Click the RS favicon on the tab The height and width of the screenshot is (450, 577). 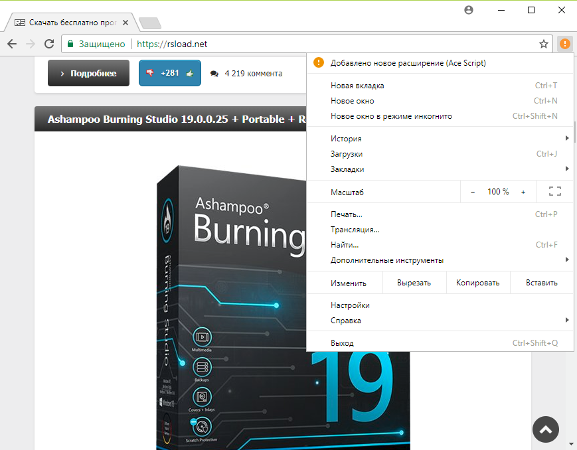click(x=20, y=23)
